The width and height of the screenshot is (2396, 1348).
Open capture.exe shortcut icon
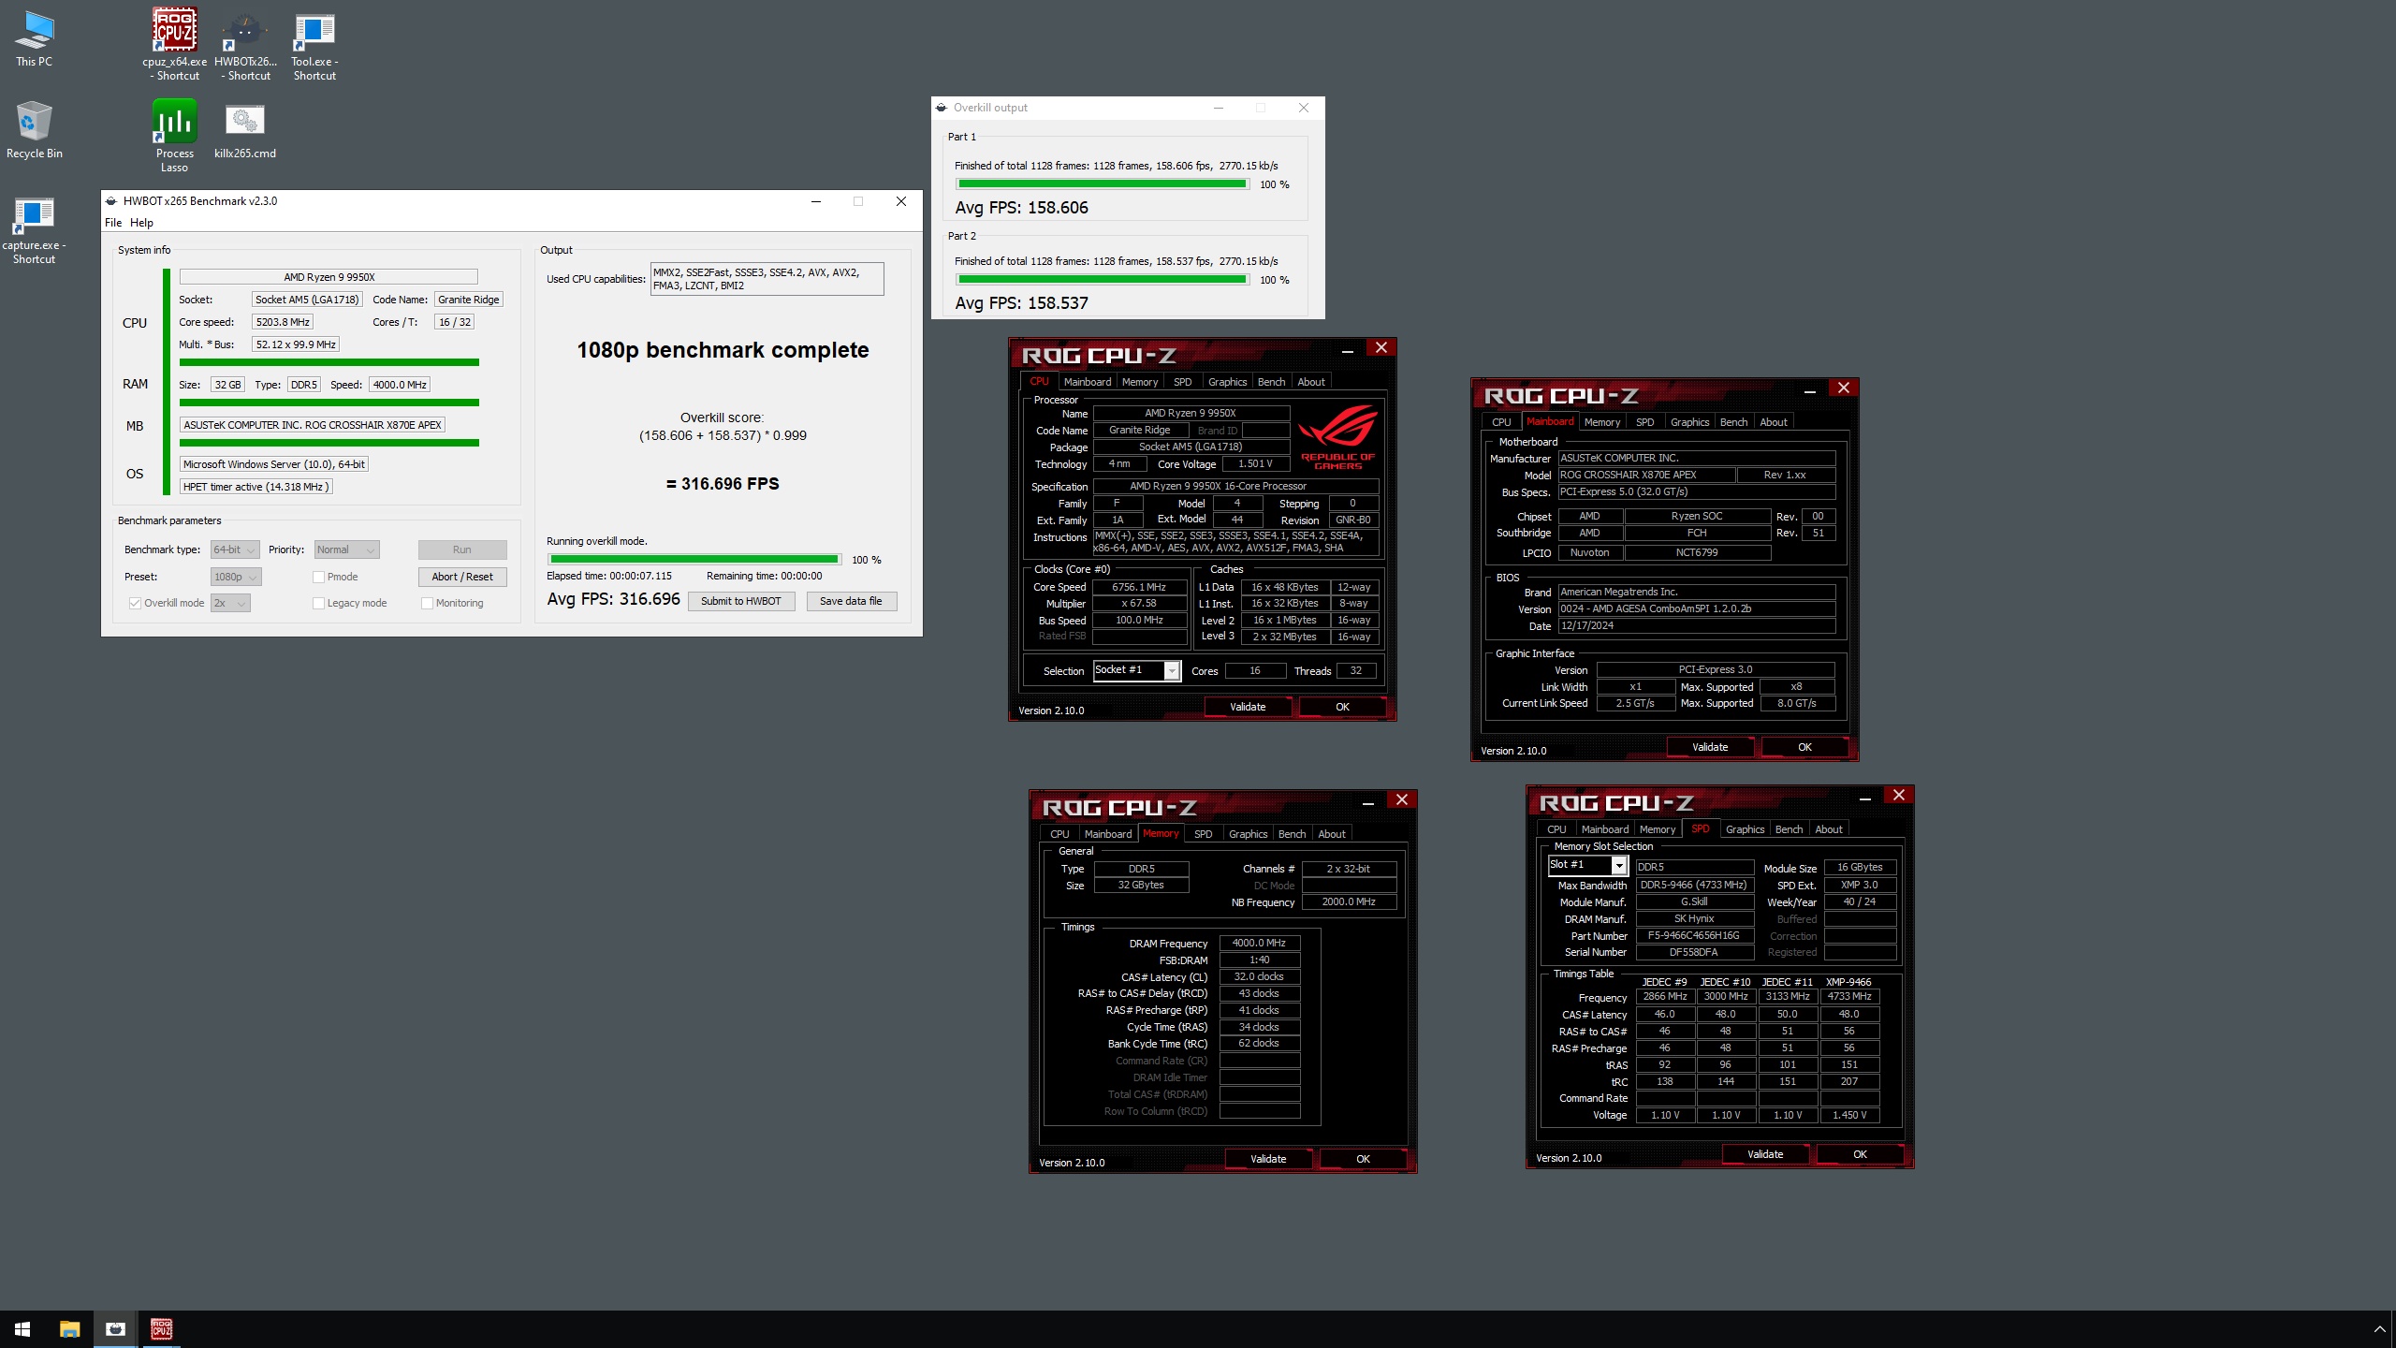(x=35, y=230)
